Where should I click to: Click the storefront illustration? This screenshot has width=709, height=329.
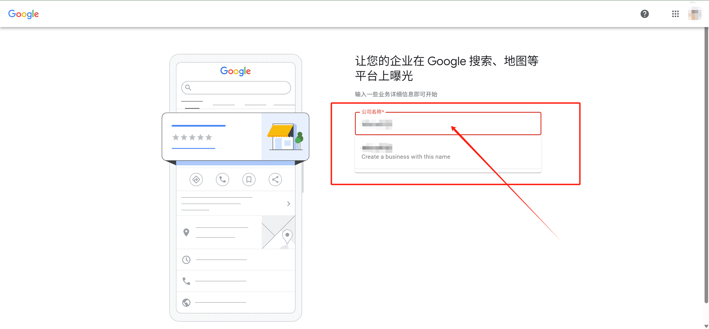(285, 137)
